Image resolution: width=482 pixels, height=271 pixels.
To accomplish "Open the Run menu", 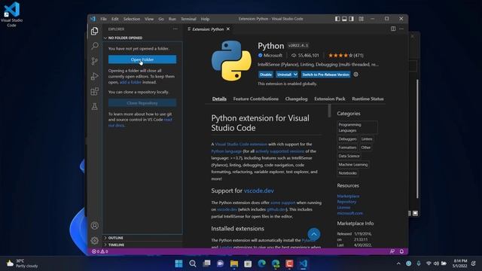I will tap(172, 19).
